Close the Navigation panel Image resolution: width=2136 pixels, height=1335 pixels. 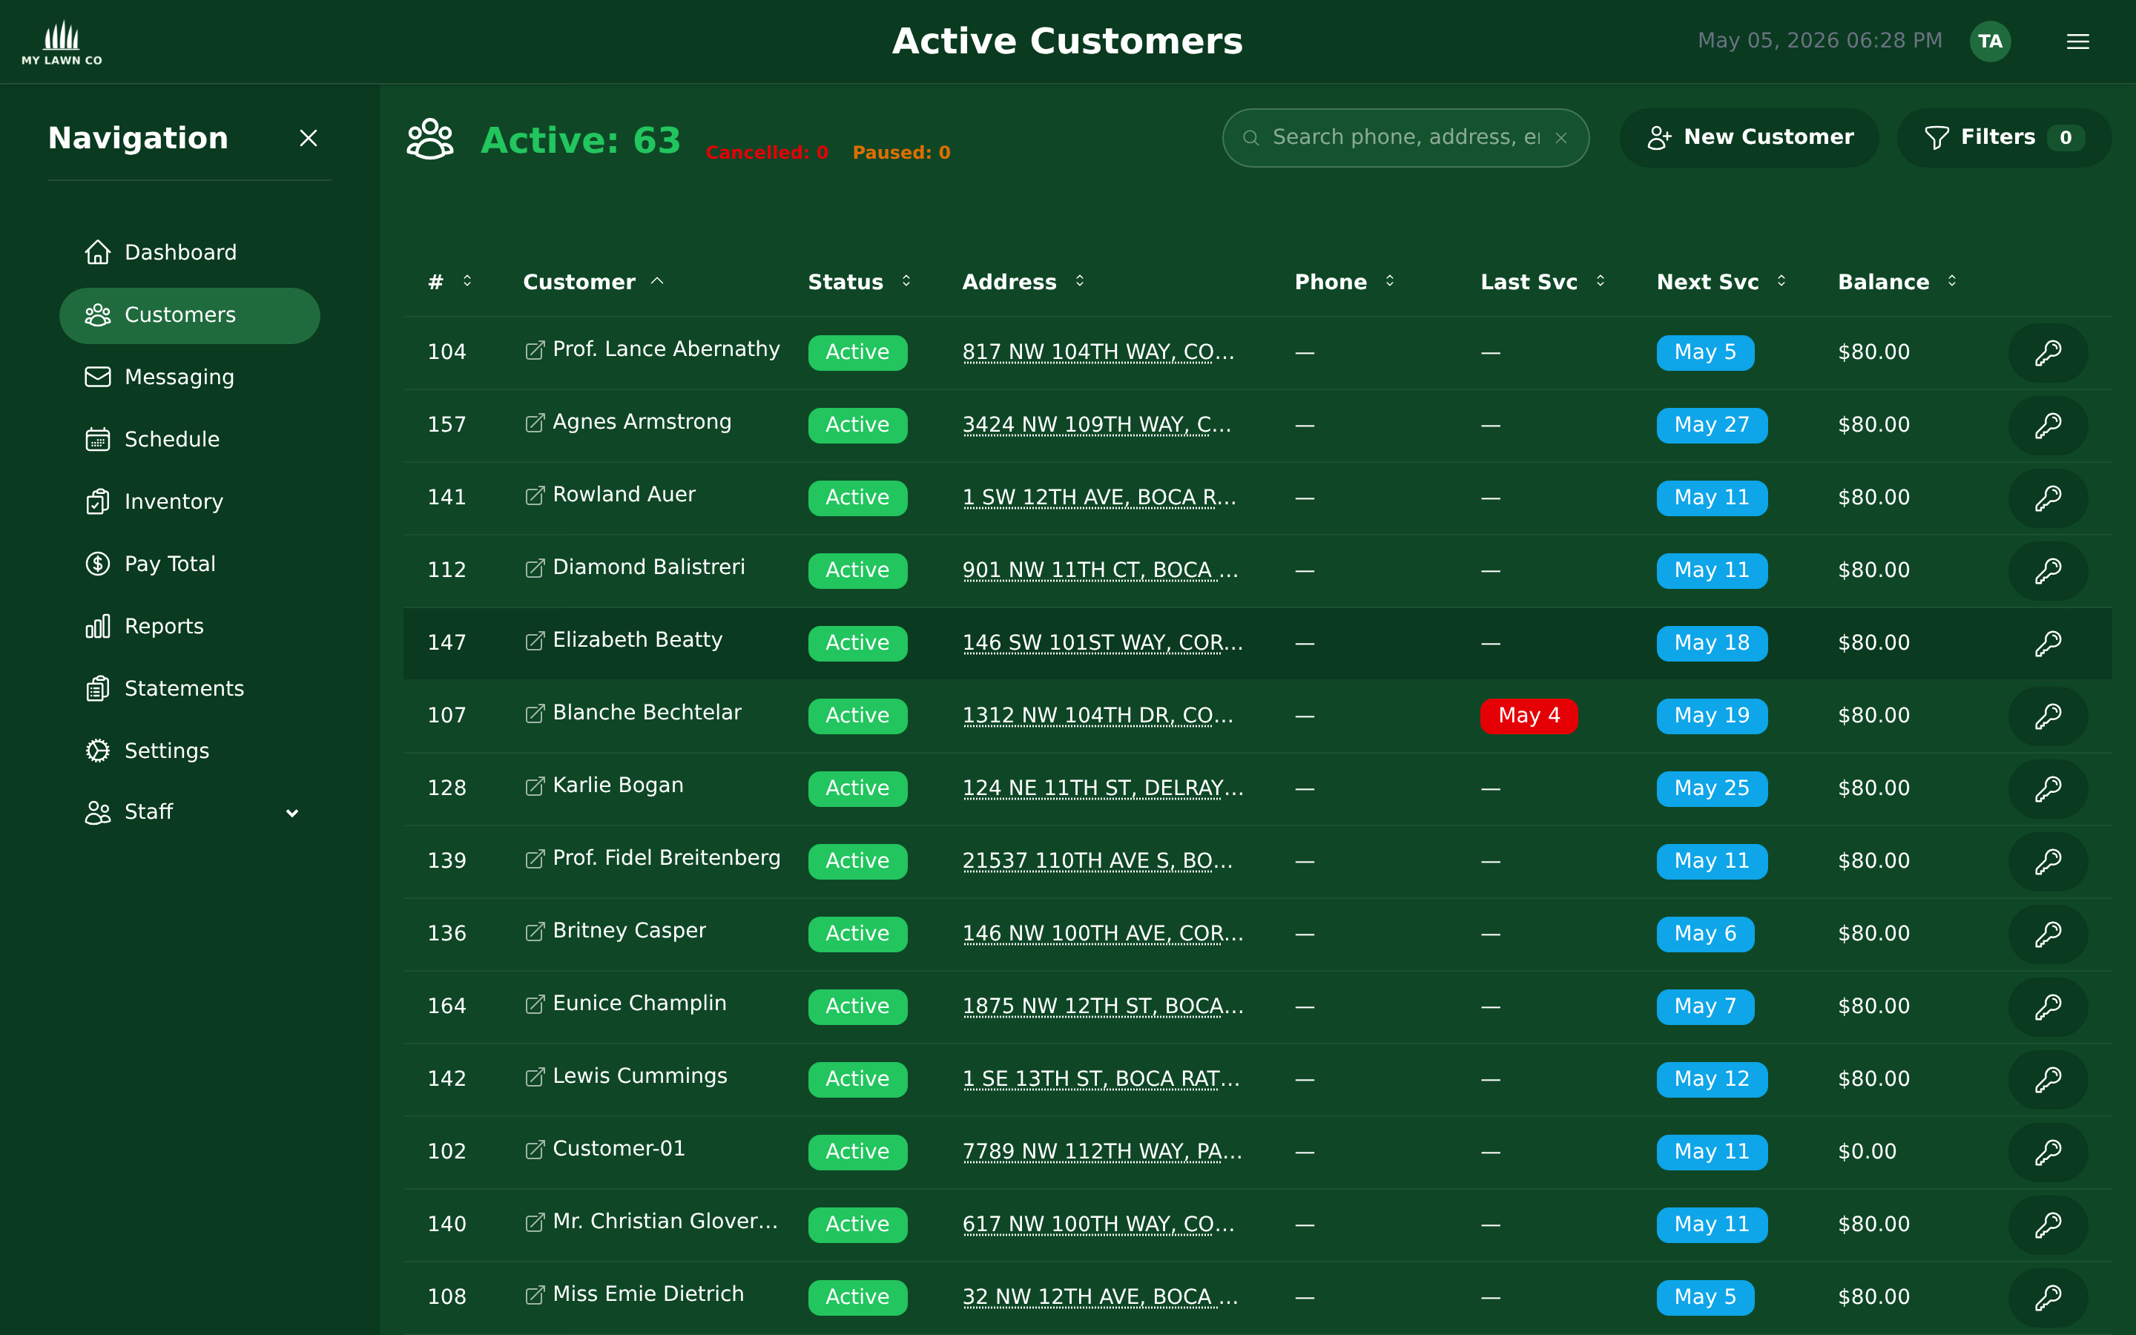[308, 138]
